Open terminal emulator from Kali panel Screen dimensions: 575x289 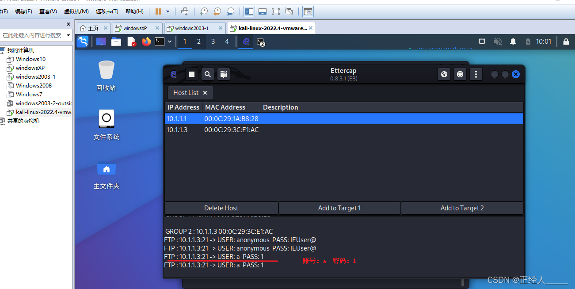[160, 42]
